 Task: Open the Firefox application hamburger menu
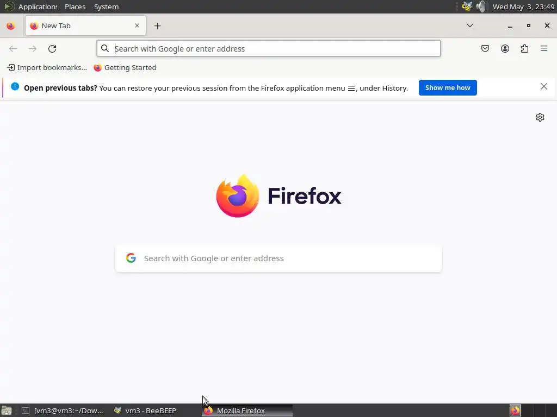point(544,48)
